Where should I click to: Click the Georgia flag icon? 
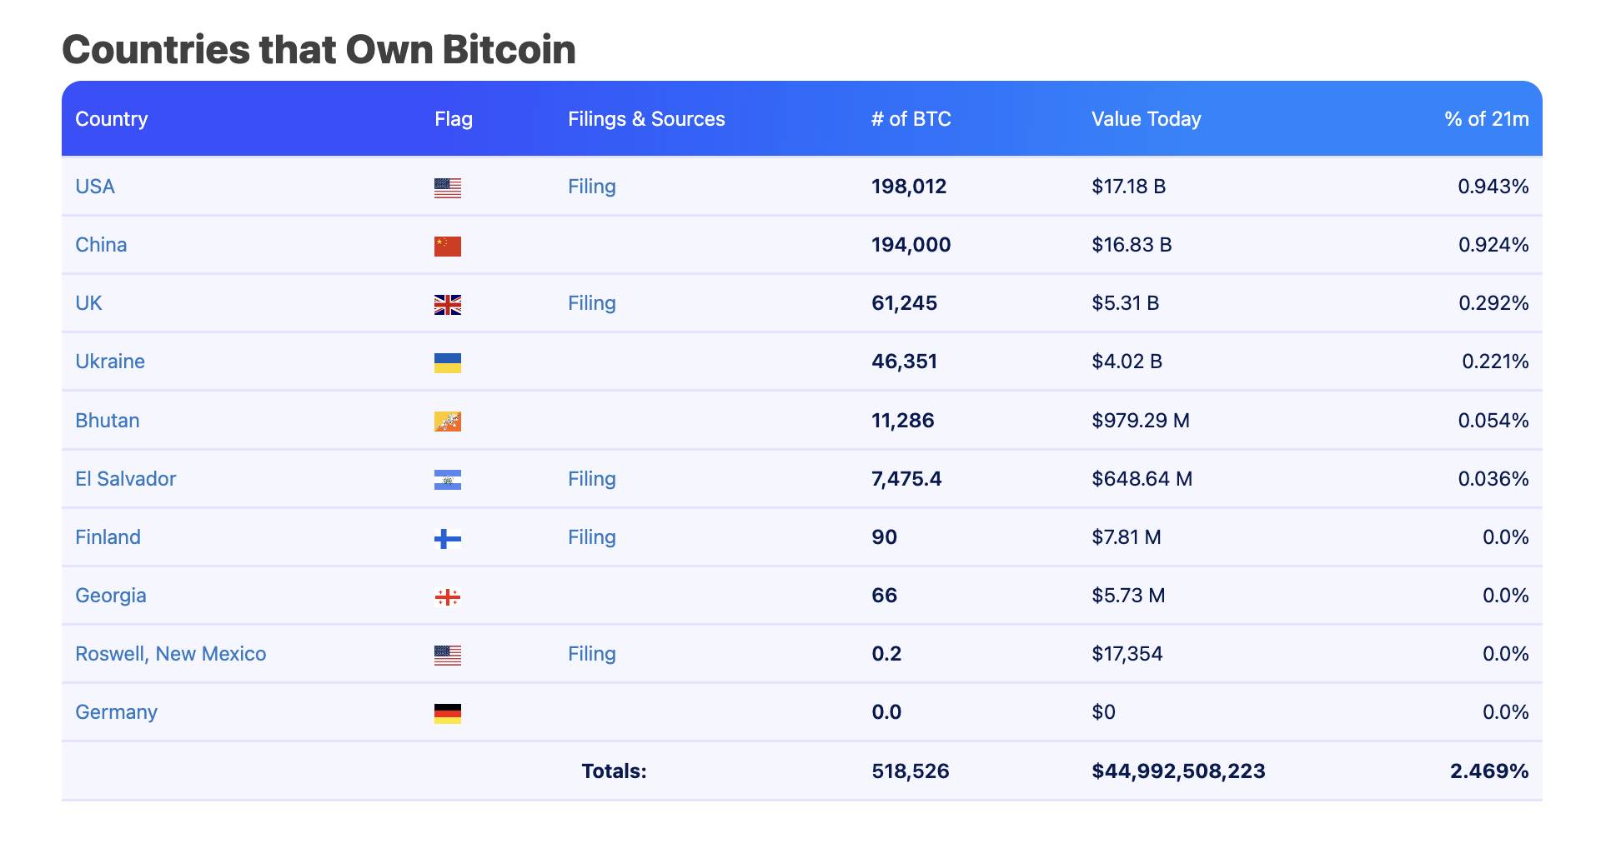point(448,597)
